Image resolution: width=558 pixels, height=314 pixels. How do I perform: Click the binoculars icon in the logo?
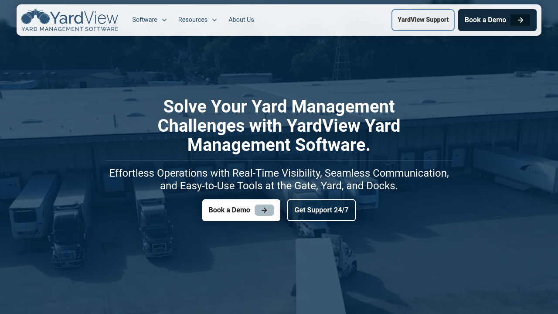pos(35,17)
